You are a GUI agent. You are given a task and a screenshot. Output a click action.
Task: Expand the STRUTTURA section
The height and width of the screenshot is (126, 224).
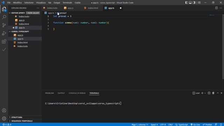17,117
